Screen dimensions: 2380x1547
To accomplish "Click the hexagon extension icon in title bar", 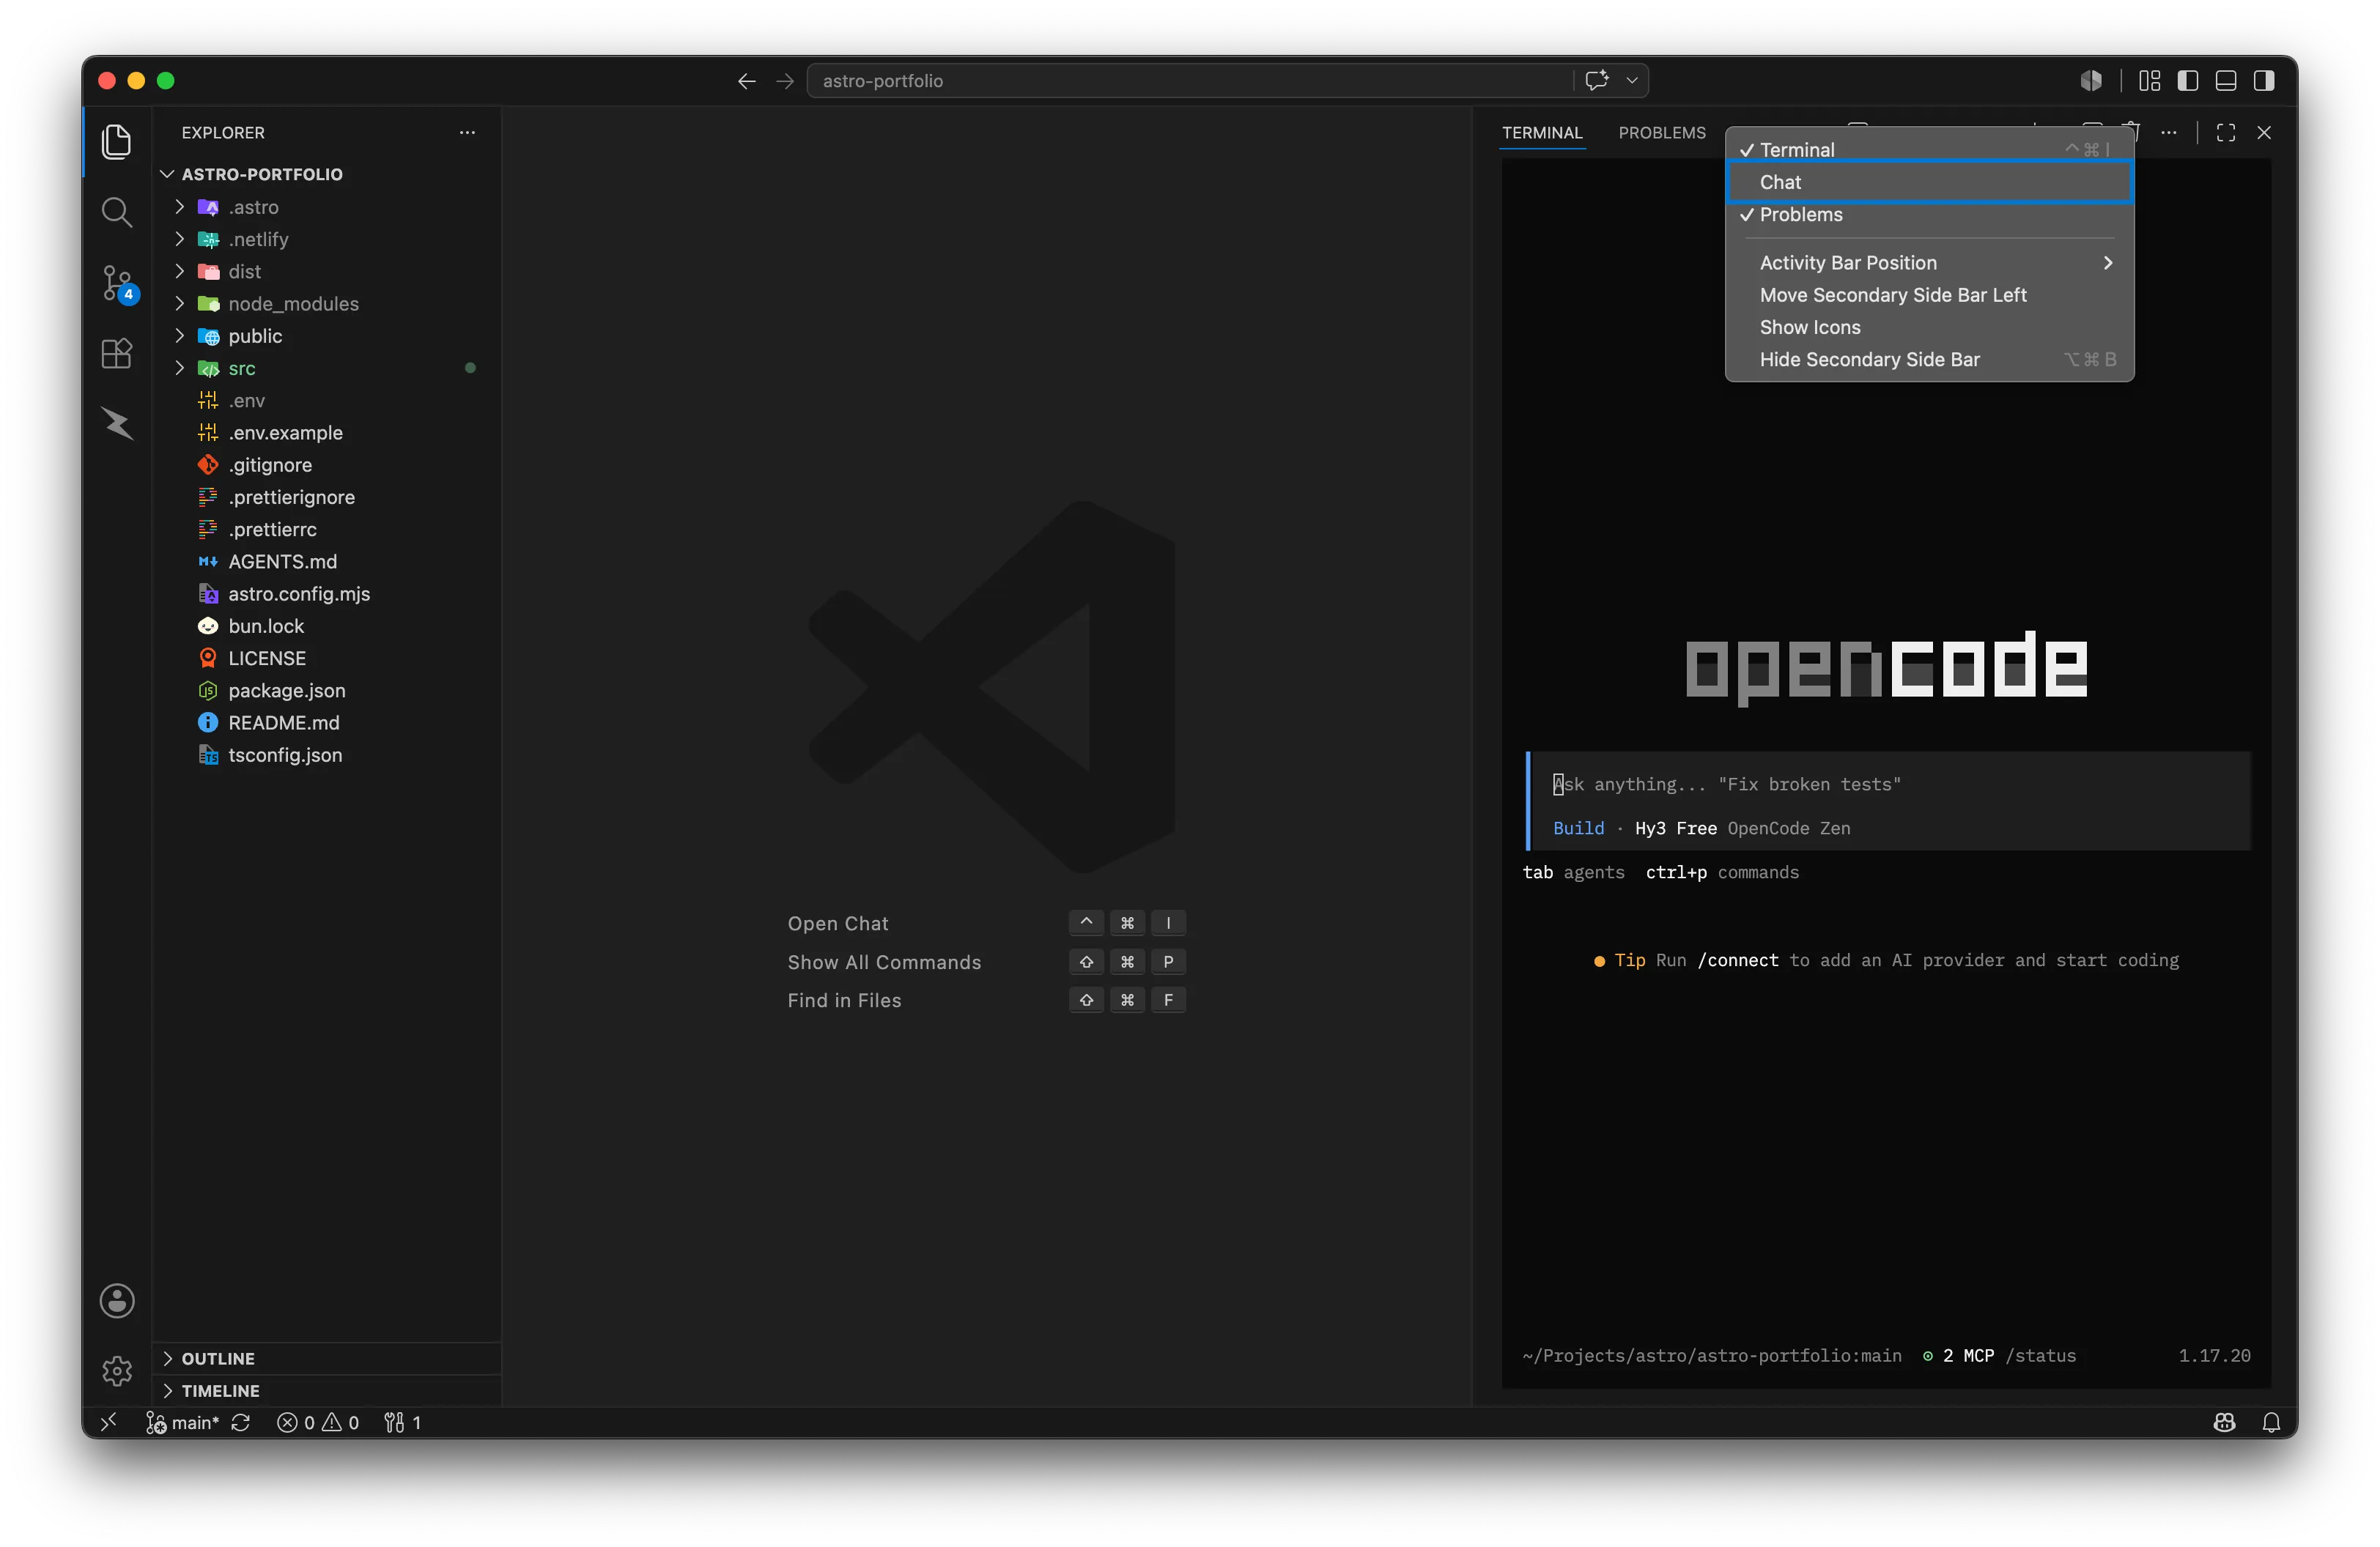I will [x=2091, y=80].
